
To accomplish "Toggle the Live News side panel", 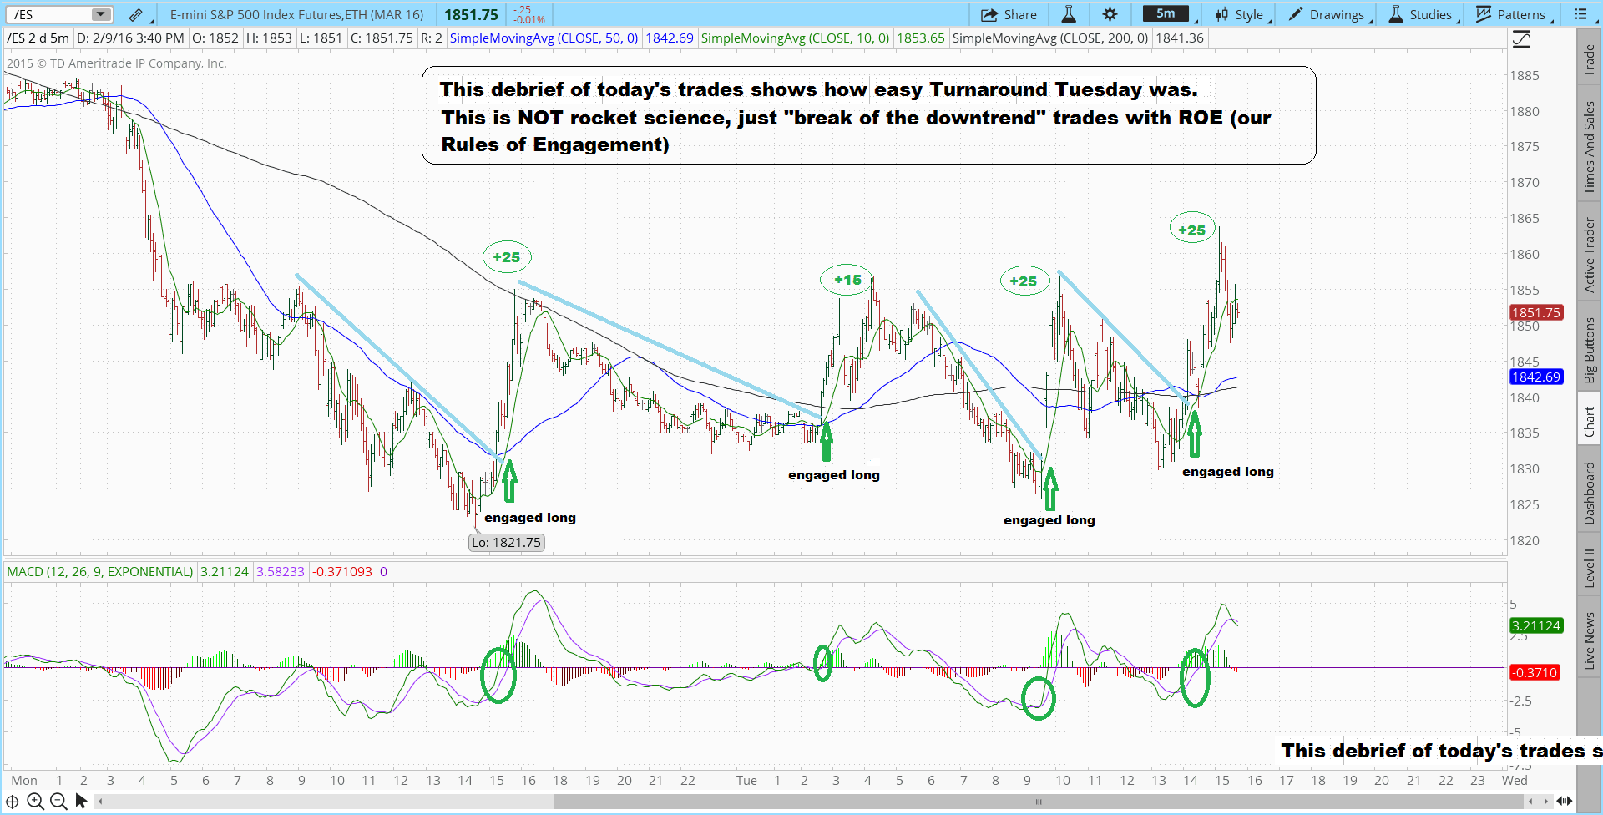I will pos(1590,640).
